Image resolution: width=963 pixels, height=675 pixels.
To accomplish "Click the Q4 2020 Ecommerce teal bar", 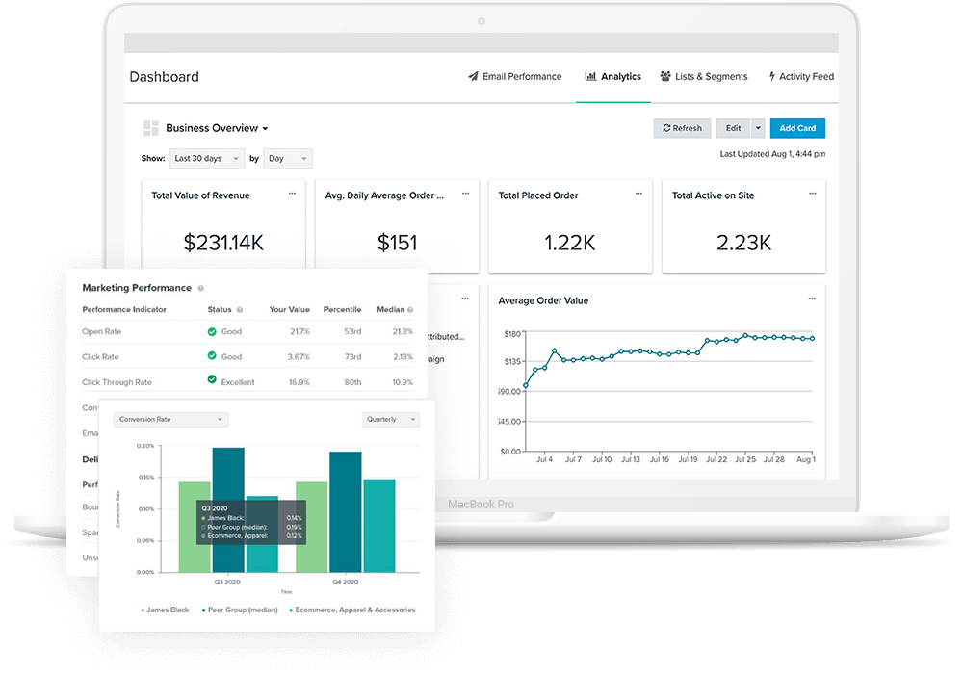I will pyautogui.click(x=379, y=526).
